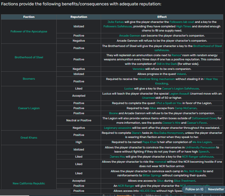The image size is (225, 196).
Task: Open the Volare! quest link
Action: 181,74
